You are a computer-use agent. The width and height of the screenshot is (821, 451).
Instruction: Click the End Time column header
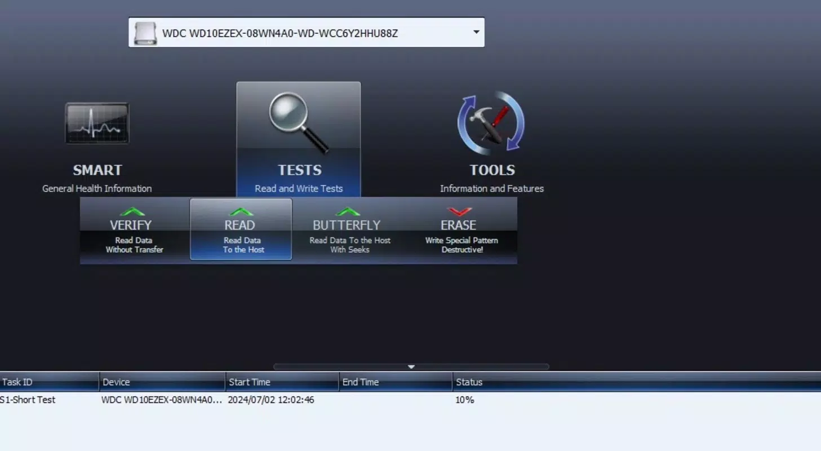(x=396, y=382)
